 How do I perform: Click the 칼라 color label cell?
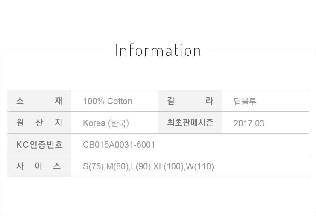pos(190,101)
